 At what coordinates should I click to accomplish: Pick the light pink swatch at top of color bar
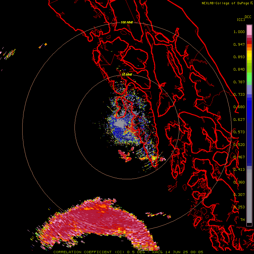249,30
